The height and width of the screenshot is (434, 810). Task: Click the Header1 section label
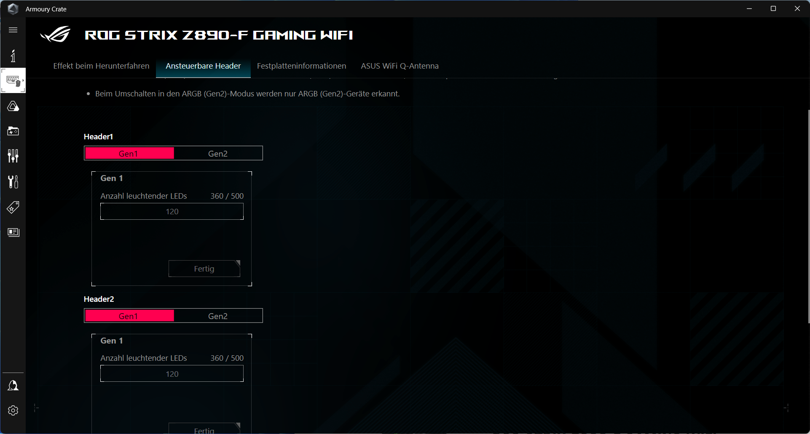pos(99,136)
